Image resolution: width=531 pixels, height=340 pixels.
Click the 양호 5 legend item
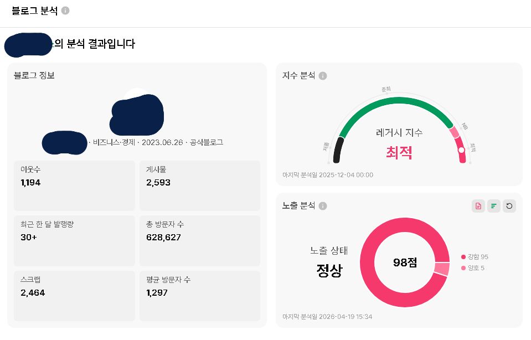[473, 269]
